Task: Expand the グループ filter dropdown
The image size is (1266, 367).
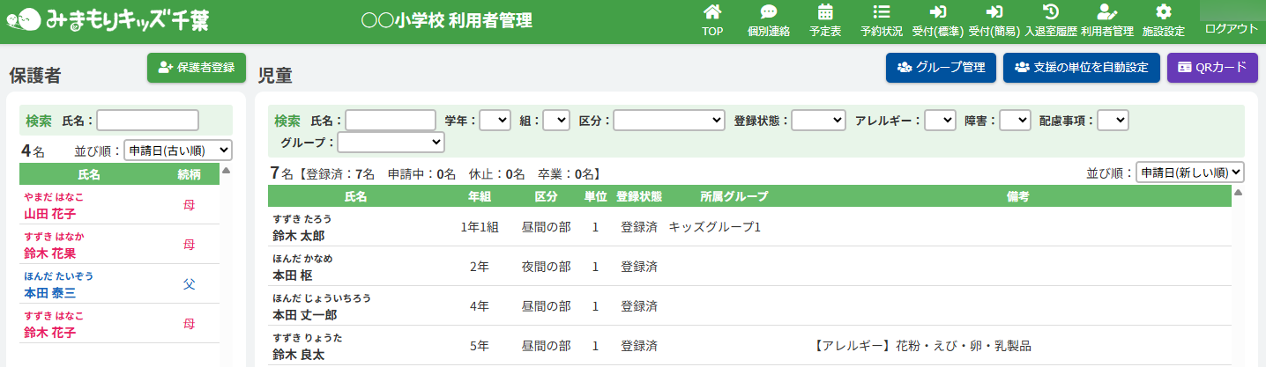Action: pyautogui.click(x=391, y=142)
